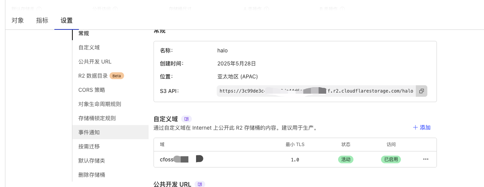Switch to the 指标 tab
The width and height of the screenshot is (484, 187).
pos(42,21)
